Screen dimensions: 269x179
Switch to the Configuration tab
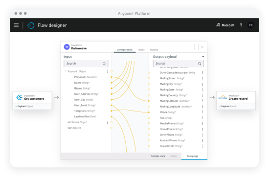click(x=125, y=50)
